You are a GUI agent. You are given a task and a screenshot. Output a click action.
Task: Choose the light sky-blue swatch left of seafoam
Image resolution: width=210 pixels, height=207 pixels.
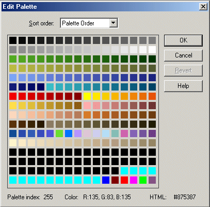[x=106, y=134]
